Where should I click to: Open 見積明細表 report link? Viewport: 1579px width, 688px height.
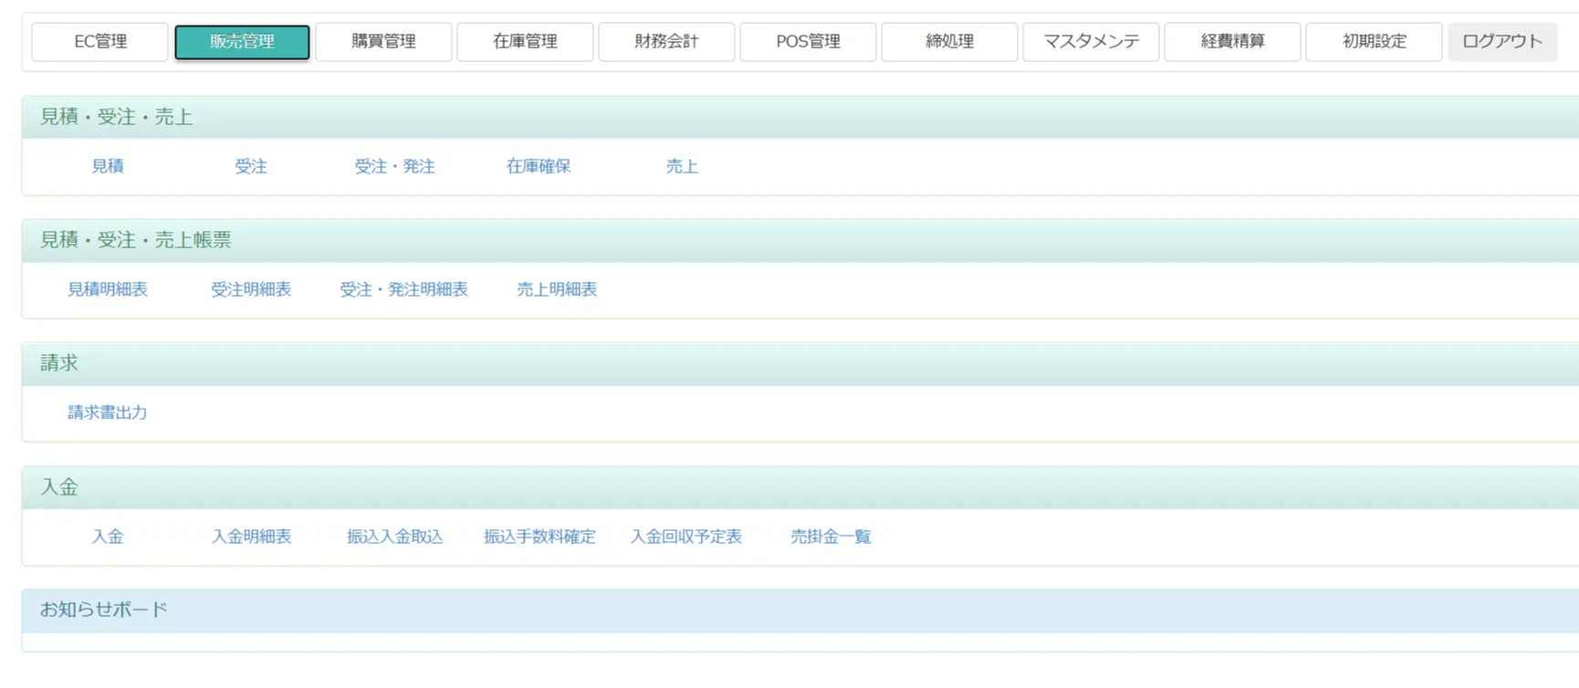point(108,289)
